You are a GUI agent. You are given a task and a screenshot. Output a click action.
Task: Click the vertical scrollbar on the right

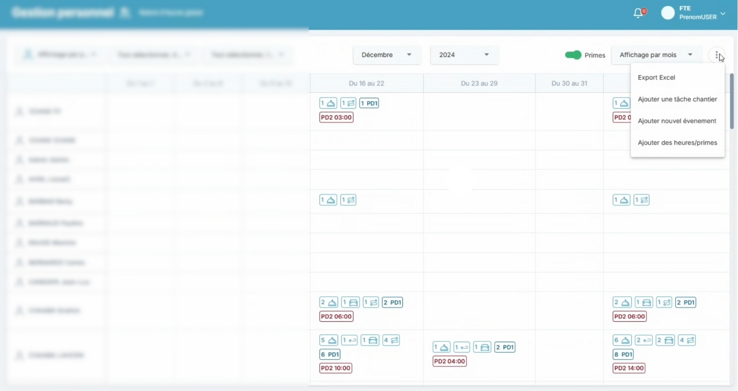click(732, 102)
